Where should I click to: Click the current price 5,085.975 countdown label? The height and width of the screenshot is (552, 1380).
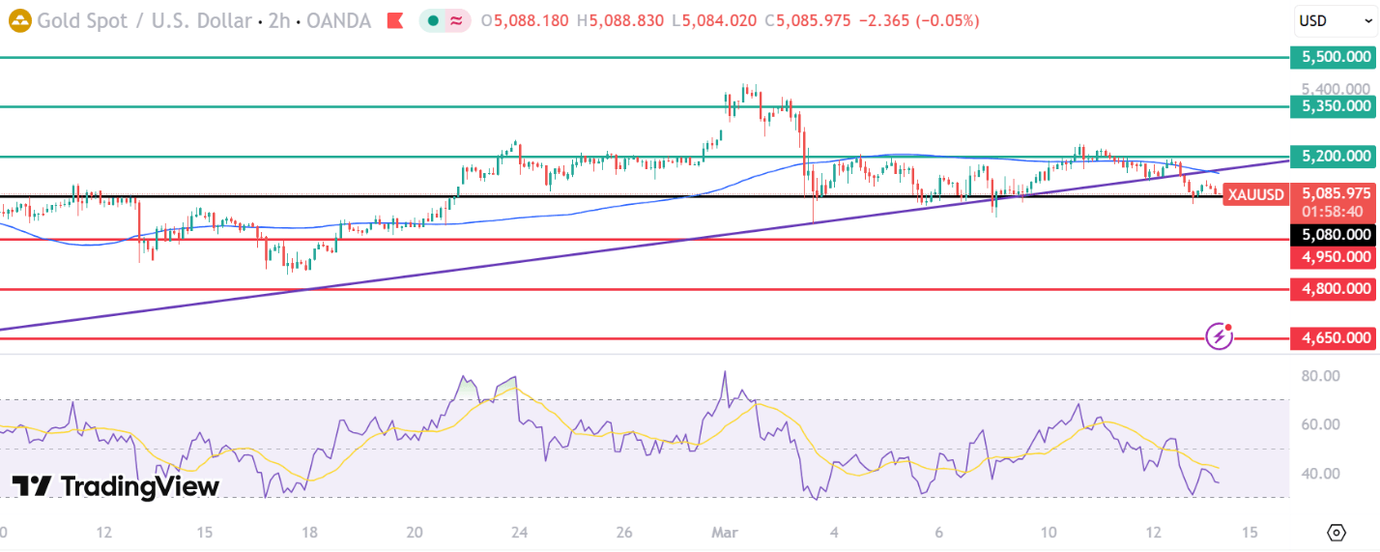[x=1335, y=201]
